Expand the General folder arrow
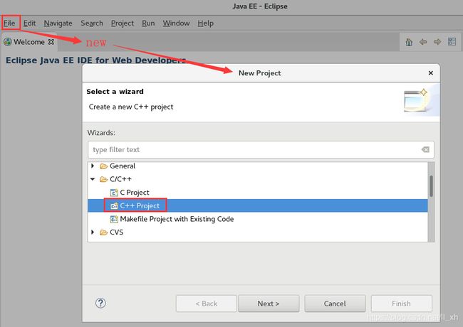The image size is (463, 327). pyautogui.click(x=93, y=166)
